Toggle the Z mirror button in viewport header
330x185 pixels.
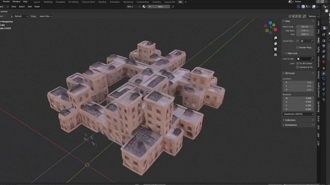[x=300, y=16]
